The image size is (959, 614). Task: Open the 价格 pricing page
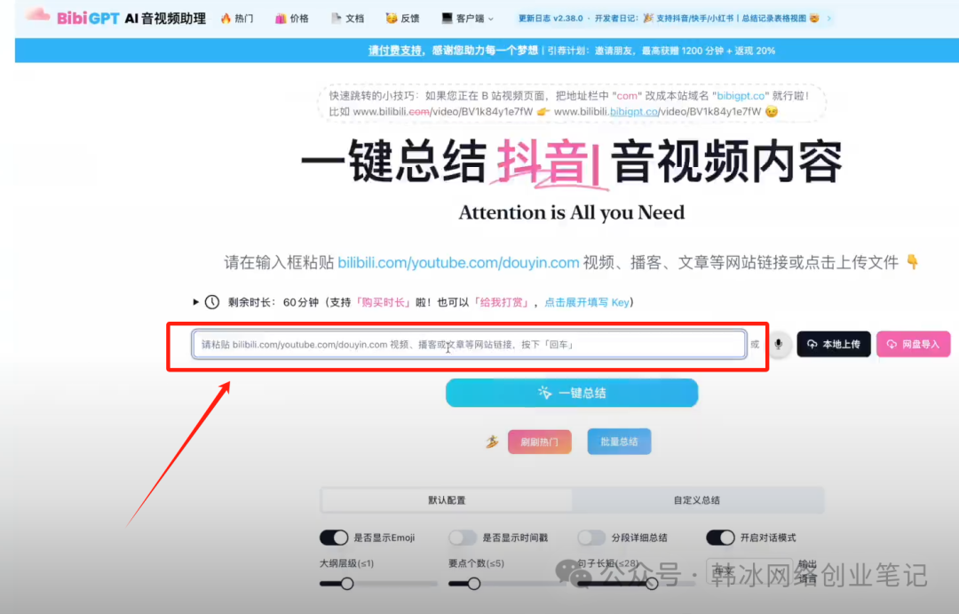(x=292, y=19)
